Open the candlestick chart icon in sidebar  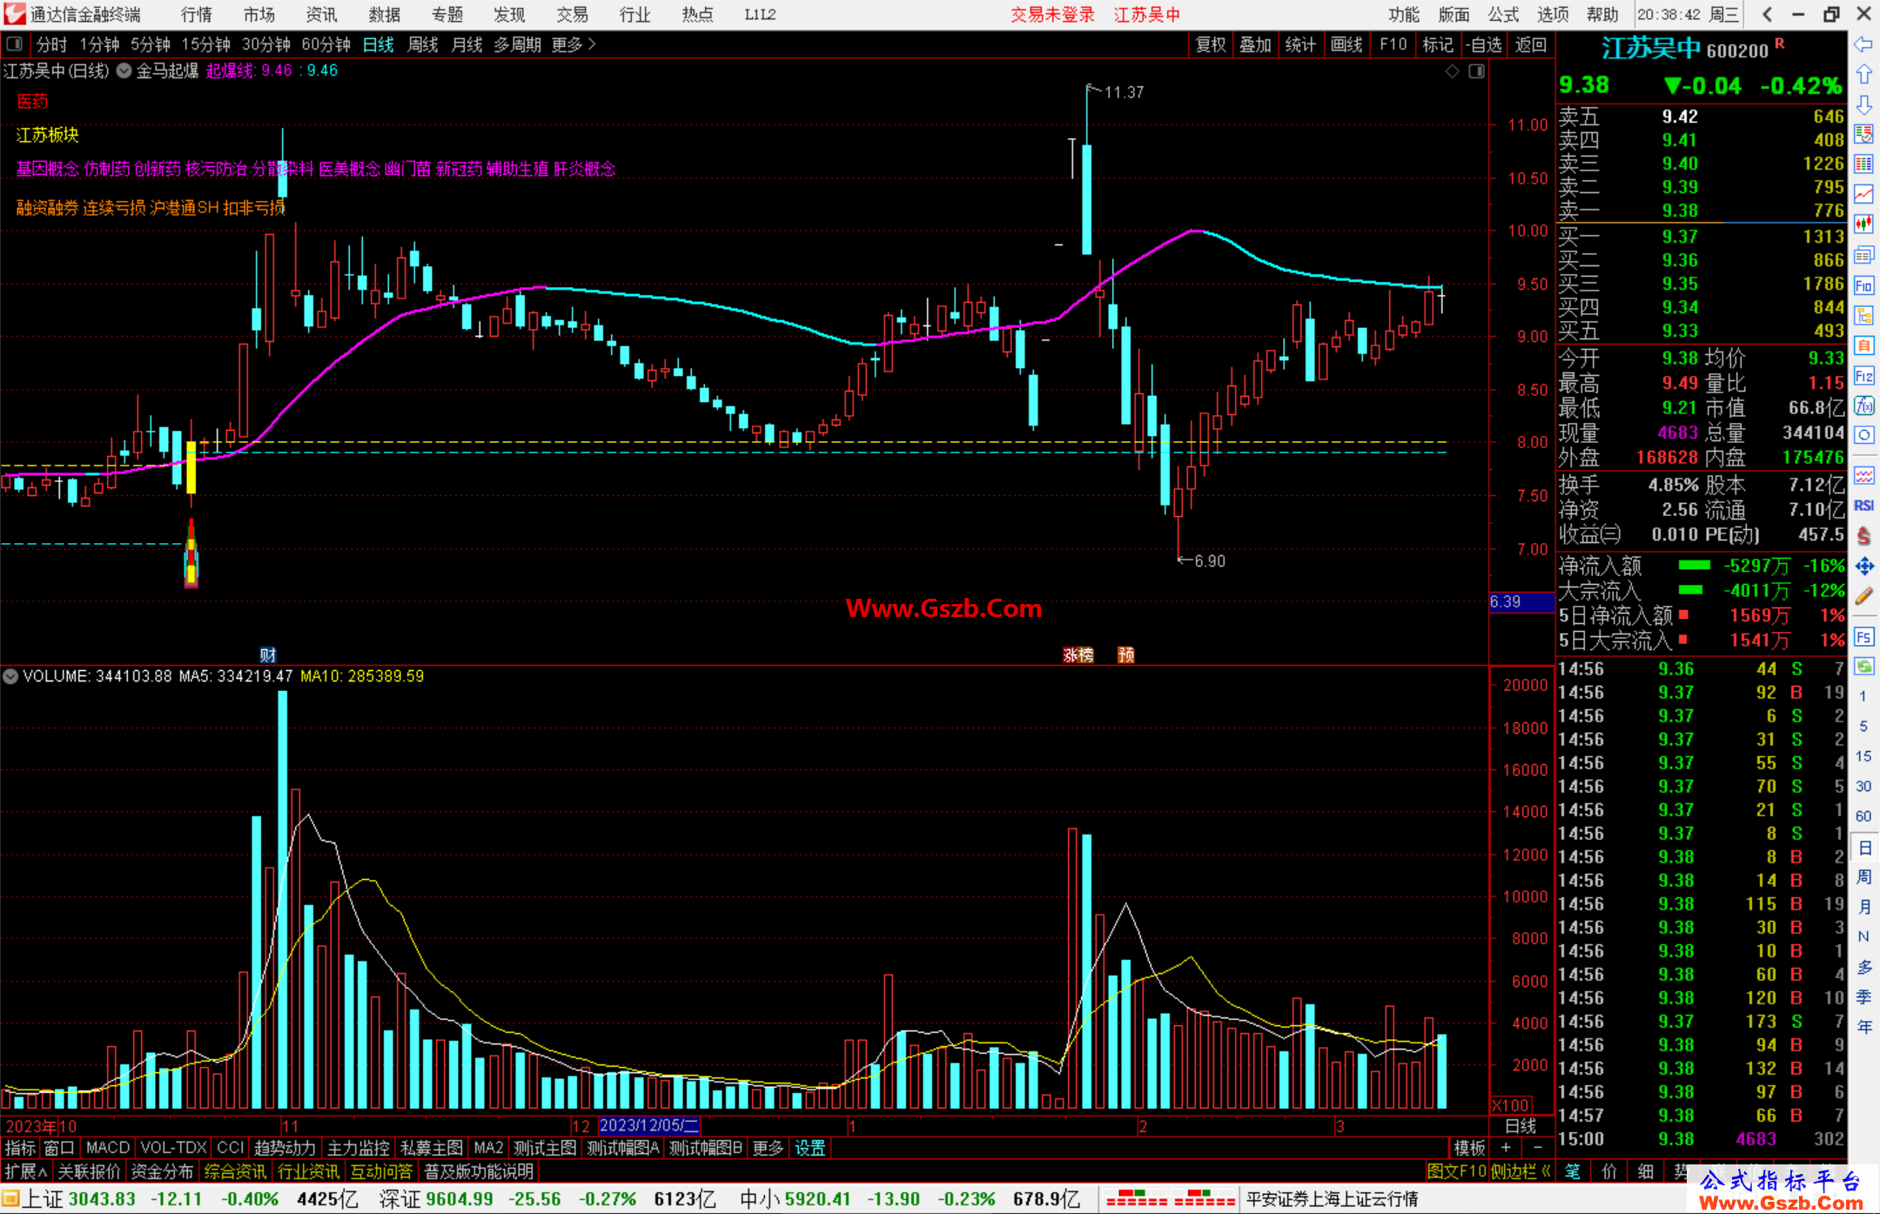point(1863,224)
